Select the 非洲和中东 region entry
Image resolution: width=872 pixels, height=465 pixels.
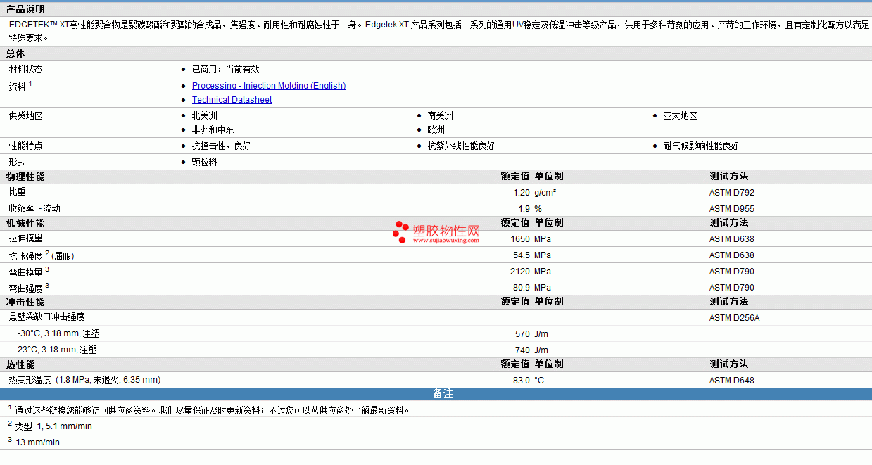tap(213, 129)
